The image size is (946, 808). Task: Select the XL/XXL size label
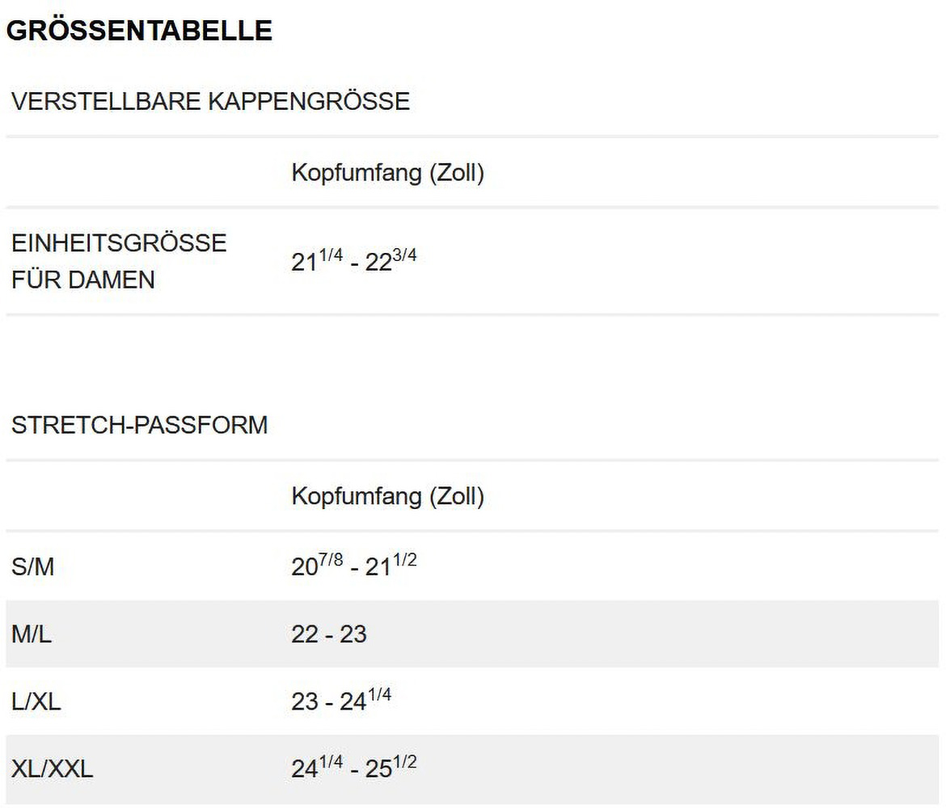pos(53,768)
